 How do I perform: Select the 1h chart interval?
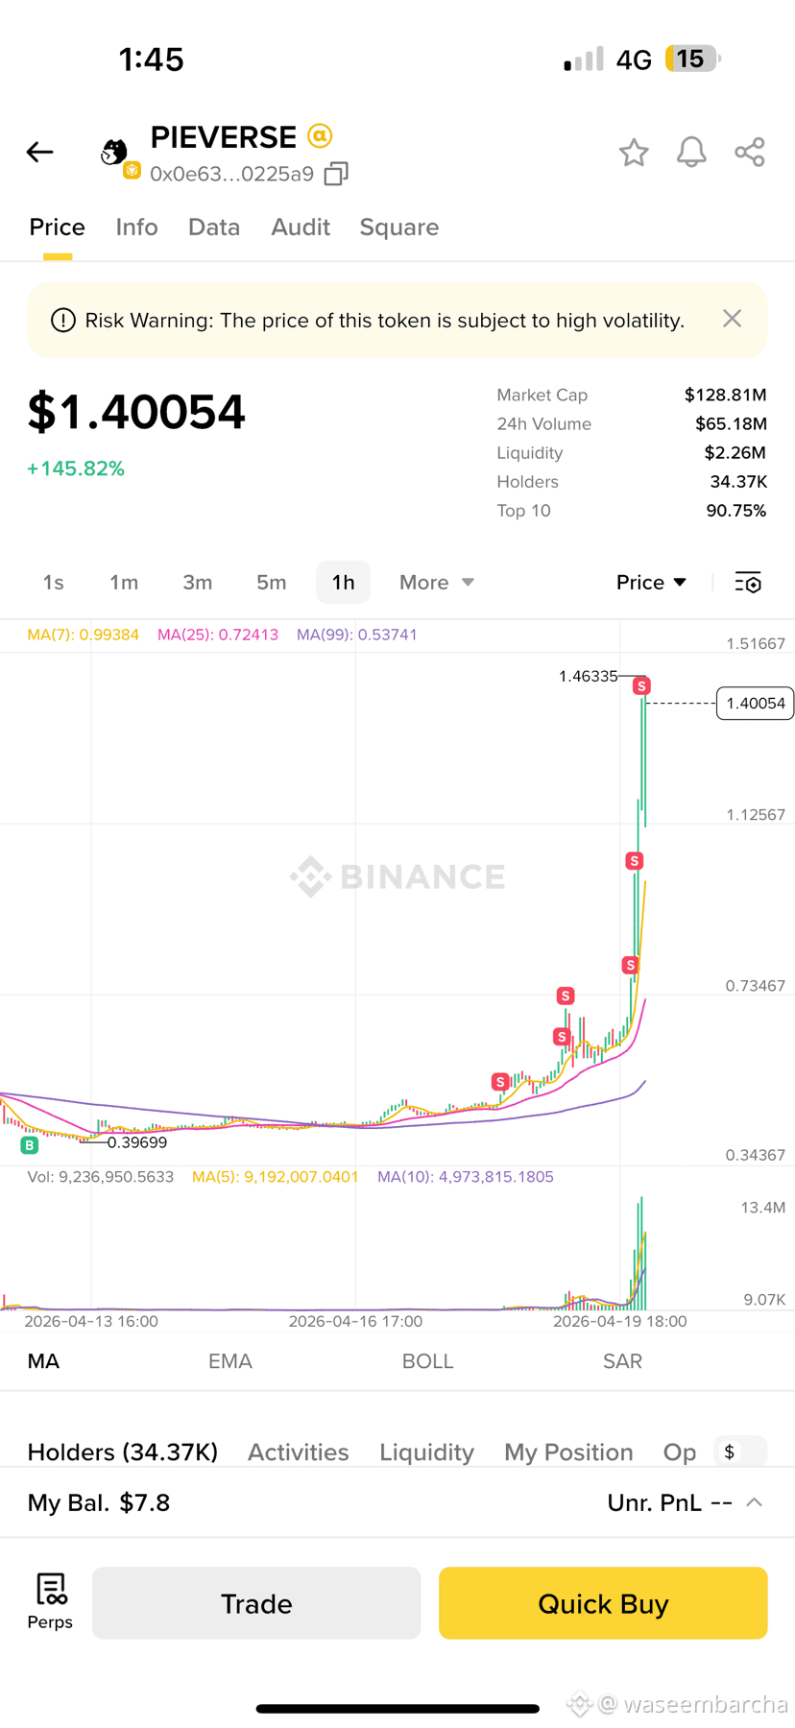343,583
